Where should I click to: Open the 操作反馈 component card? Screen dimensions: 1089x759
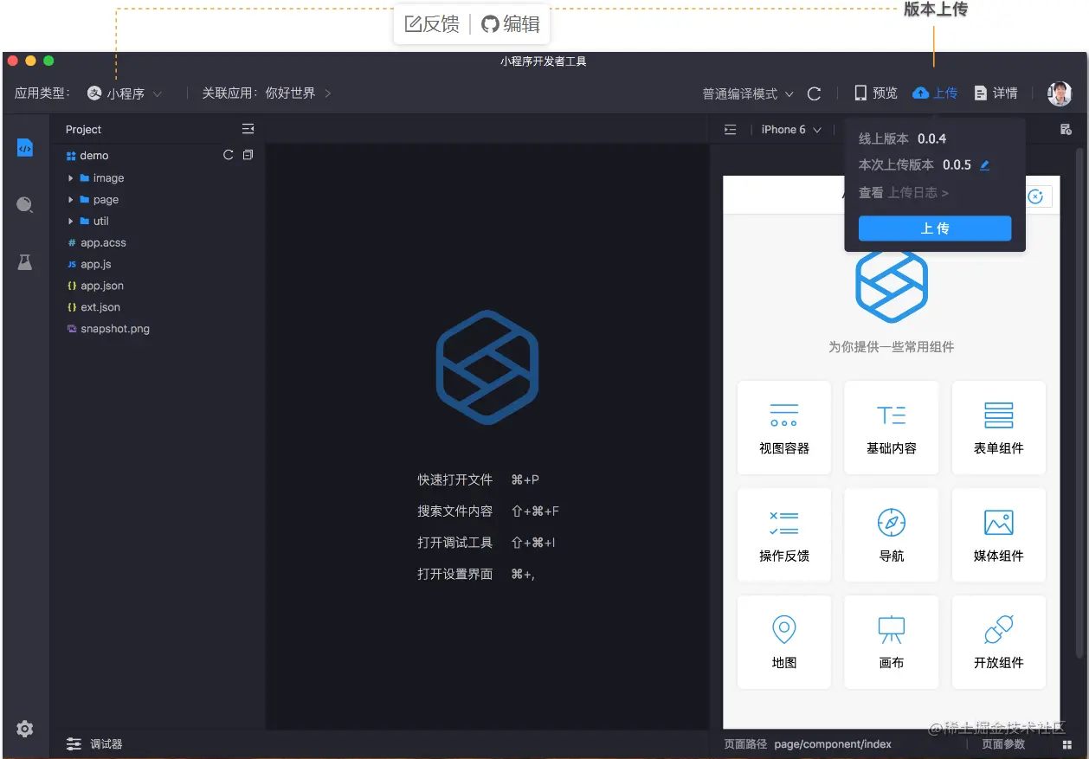pyautogui.click(x=784, y=535)
